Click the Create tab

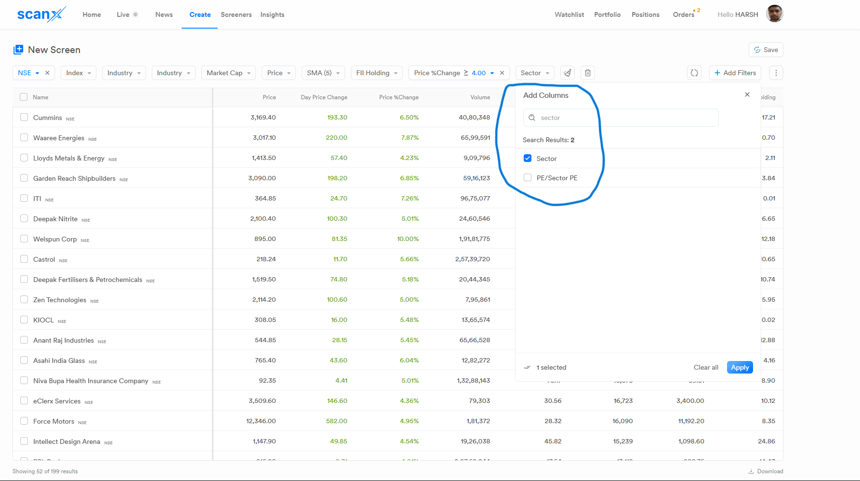(x=200, y=14)
